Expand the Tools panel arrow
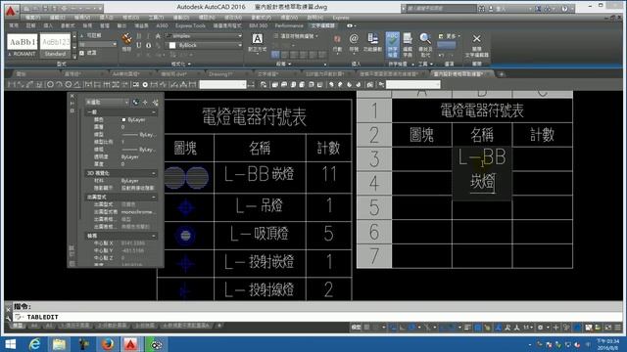Screen dimensions: 627x352 tap(431, 64)
